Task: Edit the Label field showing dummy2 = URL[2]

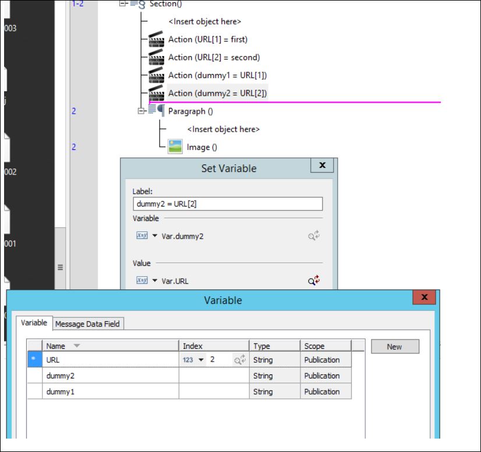Action: tap(227, 204)
